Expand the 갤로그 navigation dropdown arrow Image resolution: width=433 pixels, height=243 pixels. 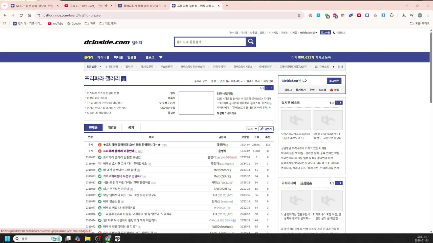161,57
